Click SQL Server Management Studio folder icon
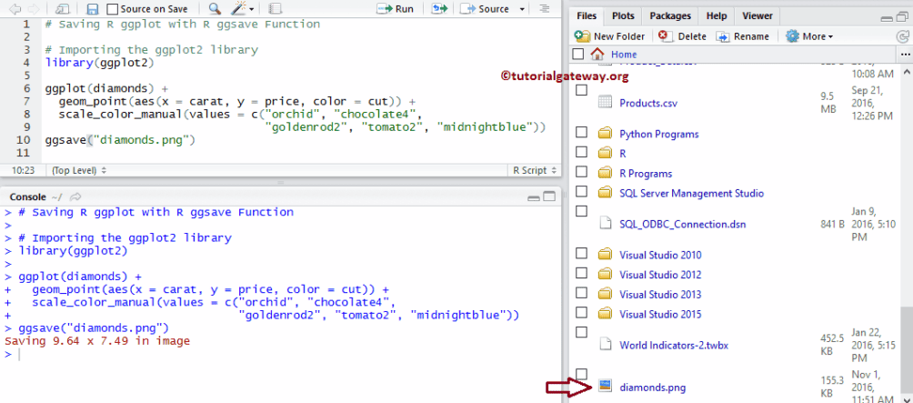Screen dimensions: 913x403 pyautogui.click(x=606, y=194)
